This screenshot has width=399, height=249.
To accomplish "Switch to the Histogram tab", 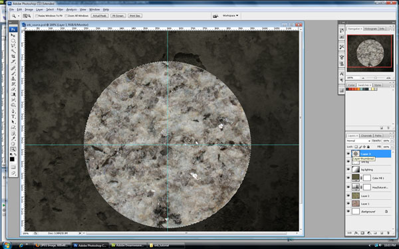I will pyautogui.click(x=370, y=29).
